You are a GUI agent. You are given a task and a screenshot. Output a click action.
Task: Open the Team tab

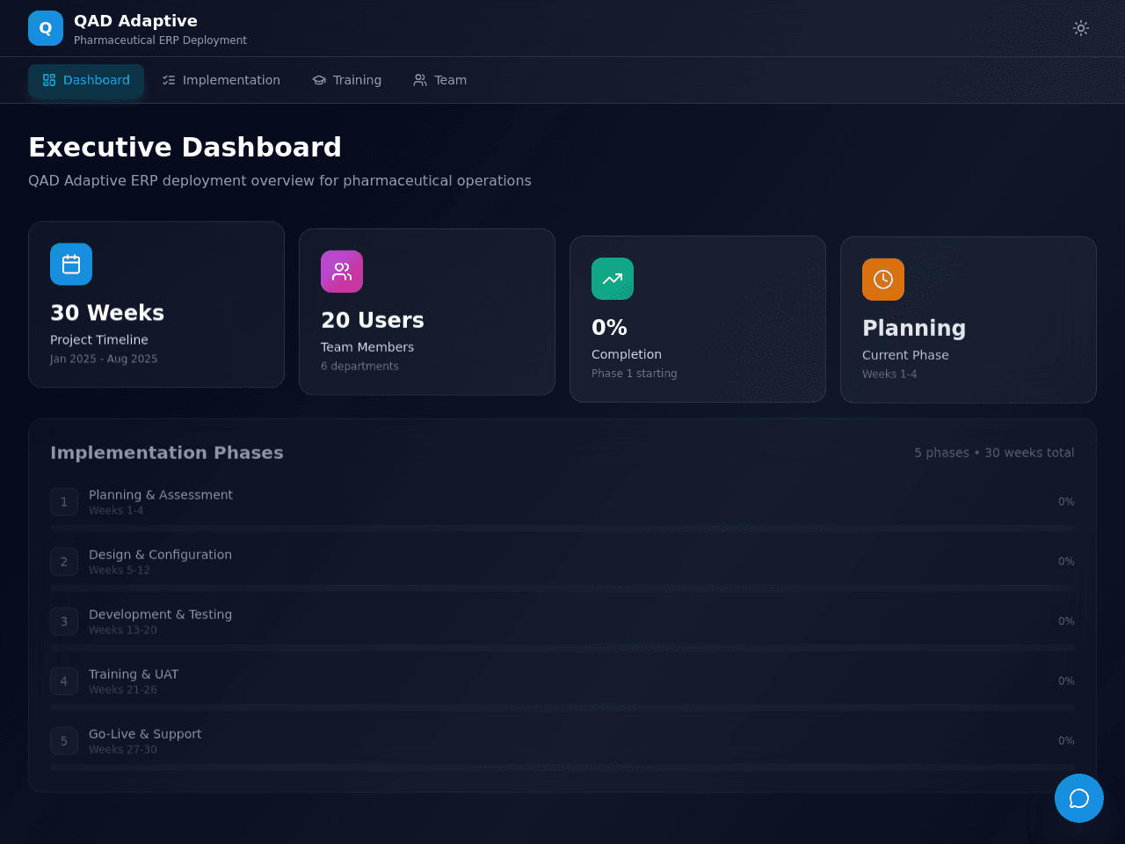click(440, 80)
